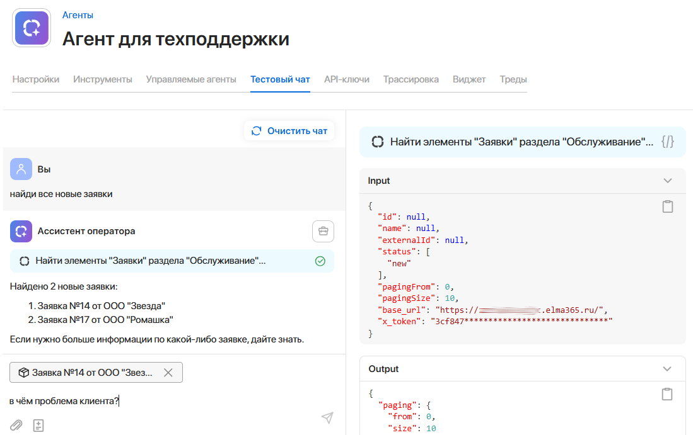Switch to the Настройки tab
The image size is (693, 435).
coord(36,79)
